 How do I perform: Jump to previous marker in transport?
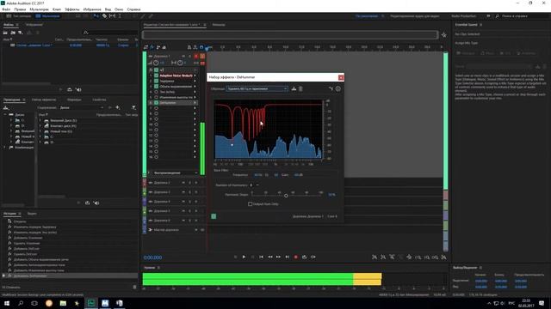pyautogui.click(x=261, y=257)
